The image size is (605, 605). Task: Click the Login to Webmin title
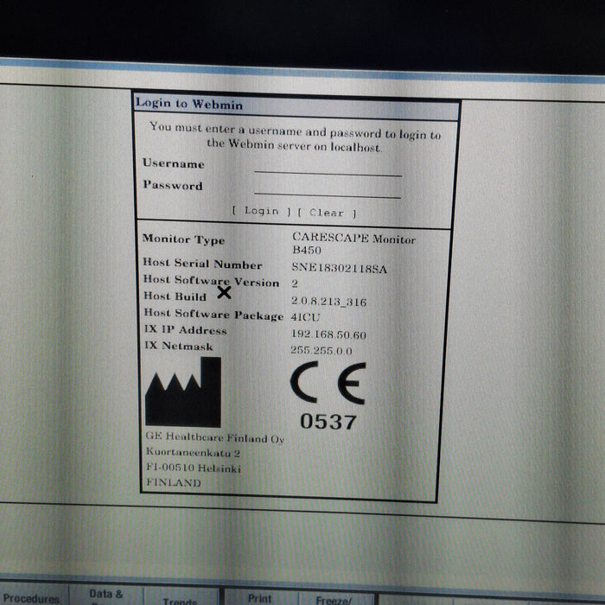(x=189, y=104)
